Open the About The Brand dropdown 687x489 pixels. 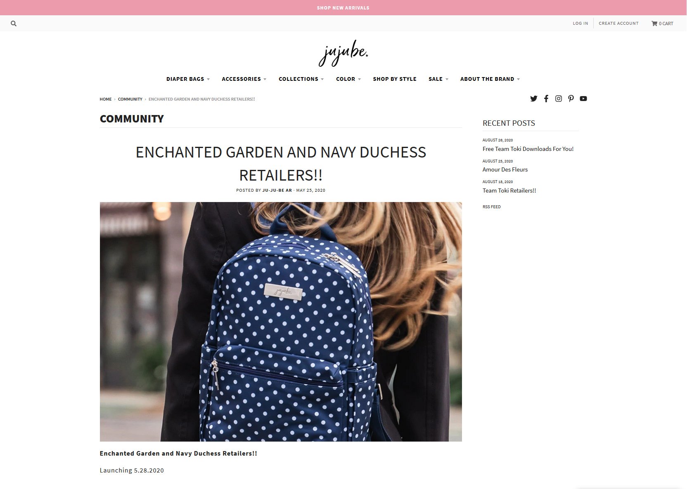coord(490,79)
